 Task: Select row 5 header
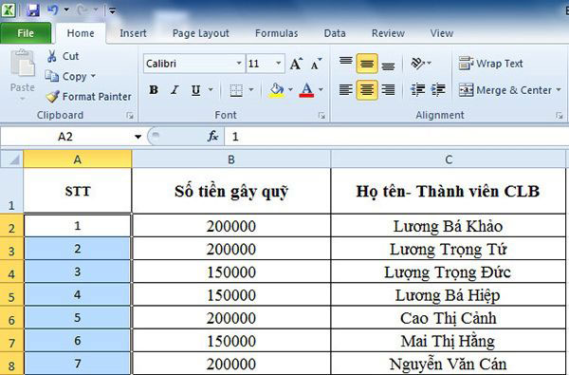(11, 295)
